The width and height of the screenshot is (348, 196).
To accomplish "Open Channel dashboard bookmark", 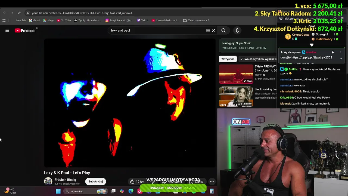I will point(165,20).
